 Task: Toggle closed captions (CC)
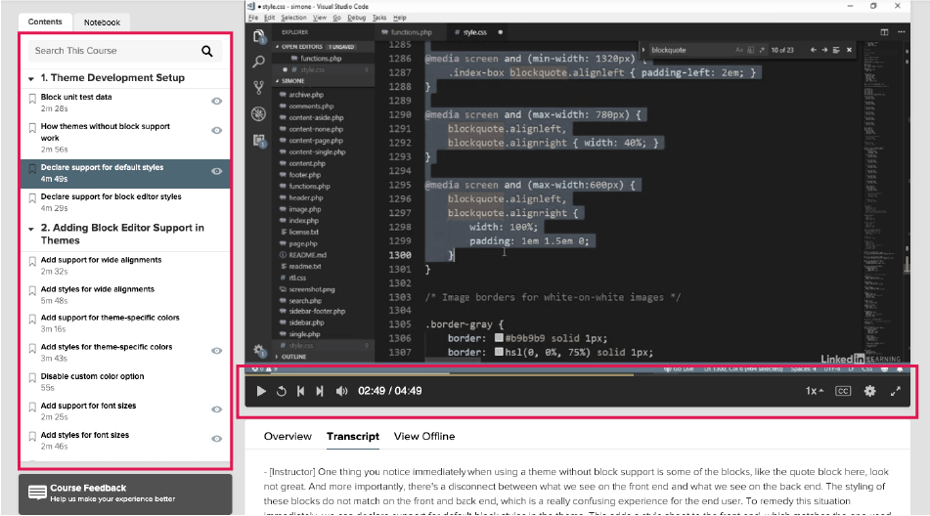click(x=842, y=391)
